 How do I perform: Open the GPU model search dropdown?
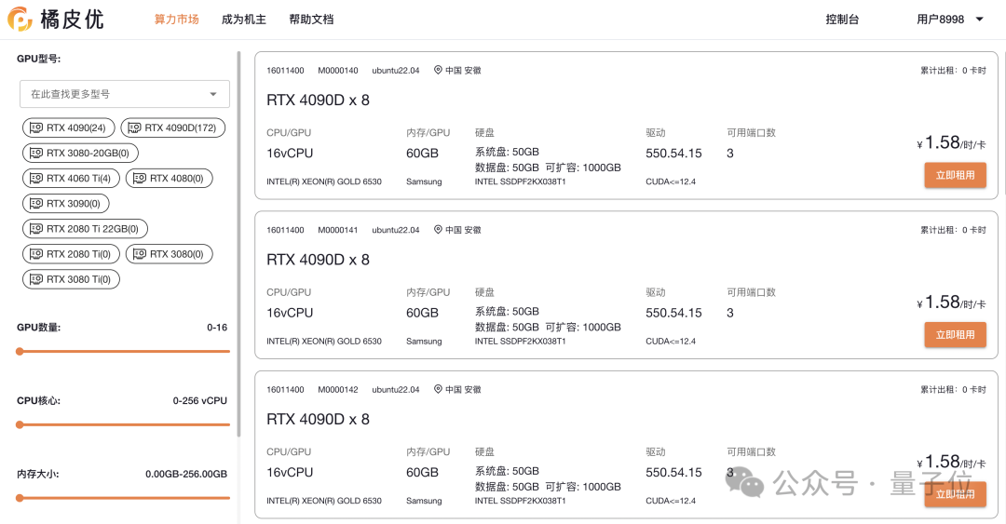(x=125, y=94)
